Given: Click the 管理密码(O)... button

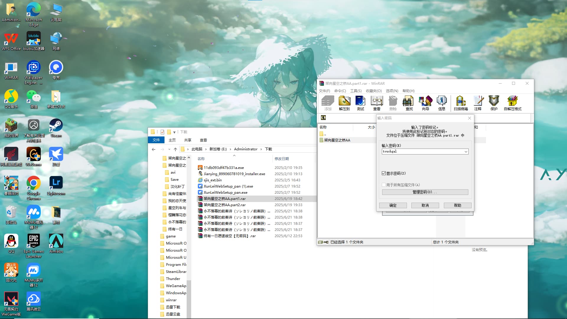Looking at the screenshot, I should (425, 192).
